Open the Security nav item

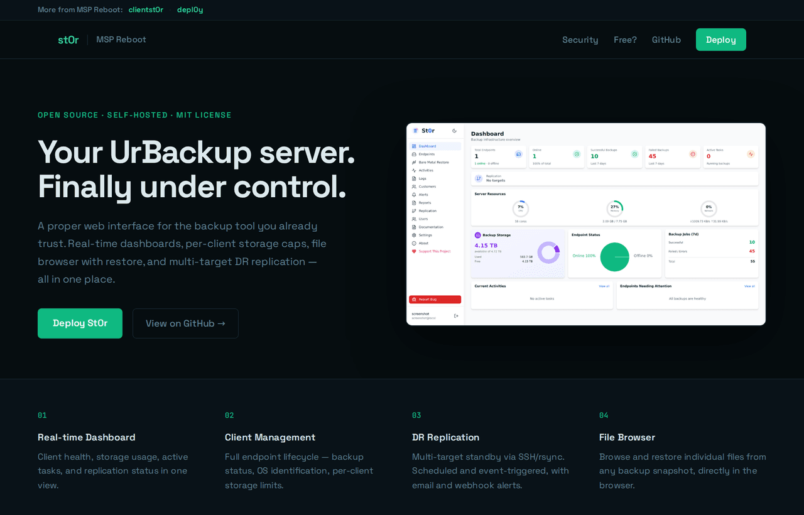[x=580, y=40]
